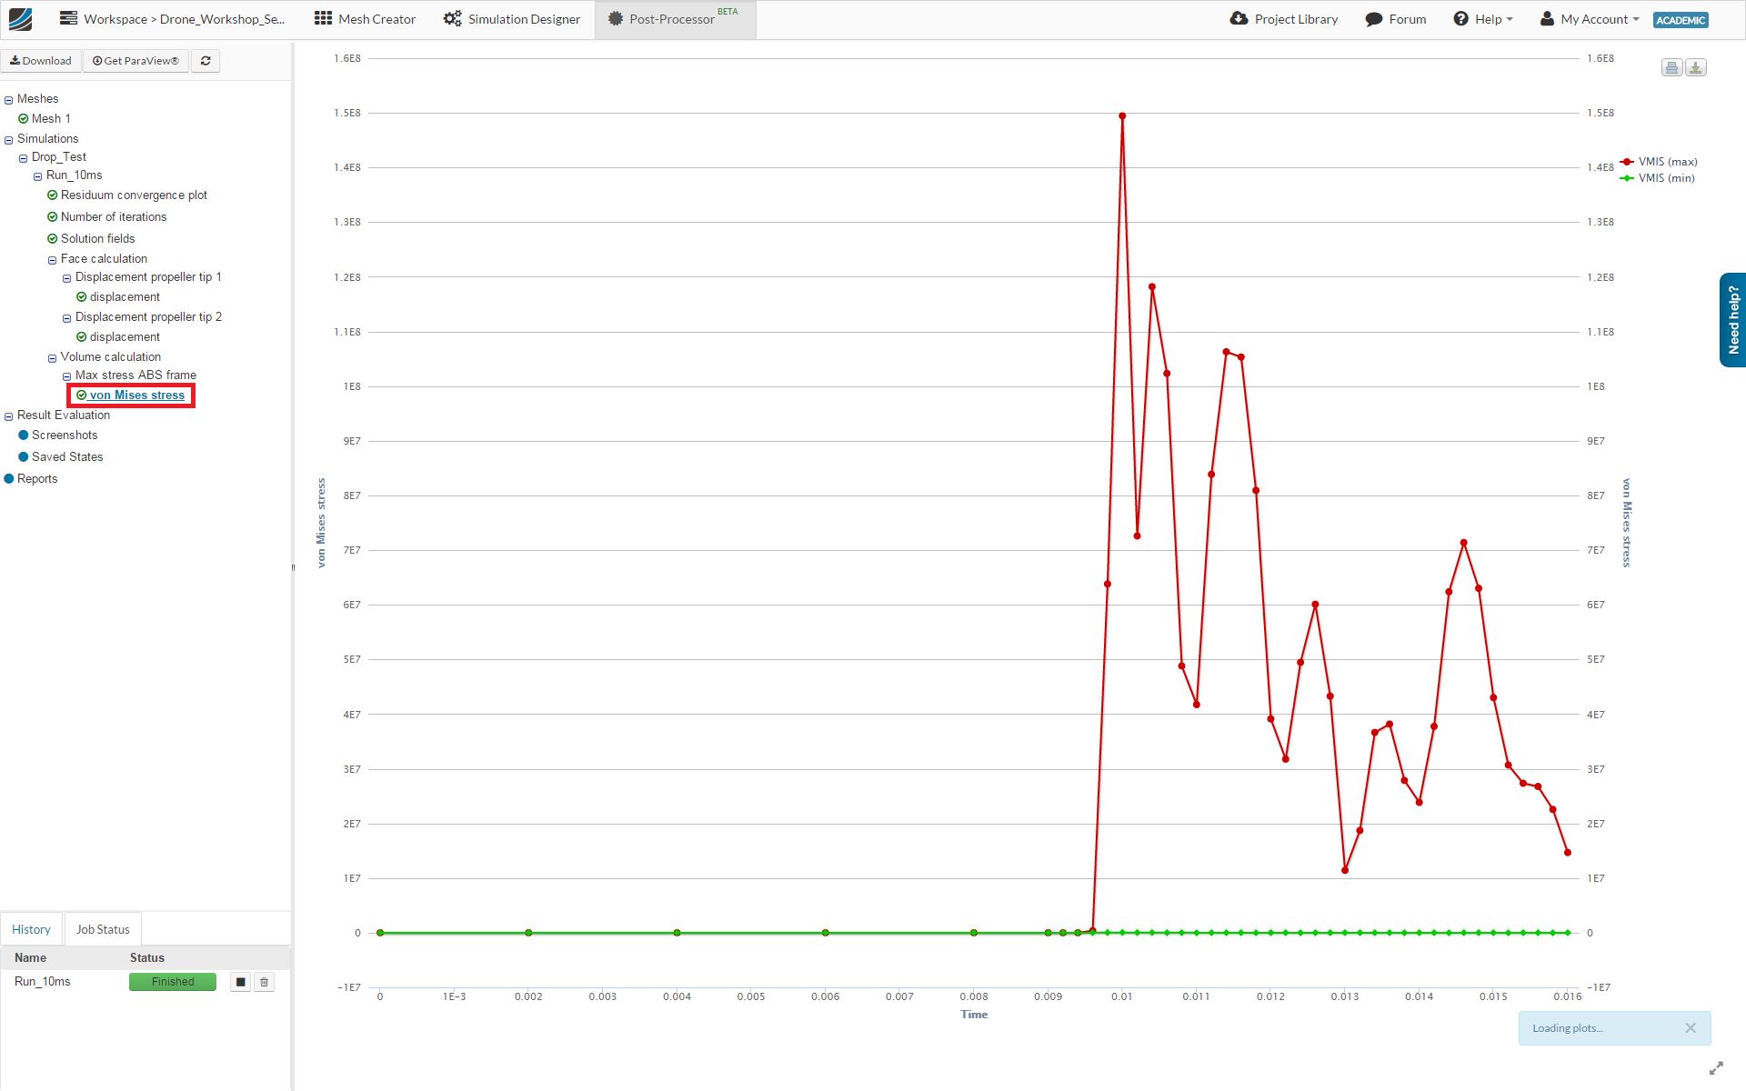The image size is (1746, 1091).
Task: Toggle the VMIS (min) legend series
Action: (x=1666, y=178)
